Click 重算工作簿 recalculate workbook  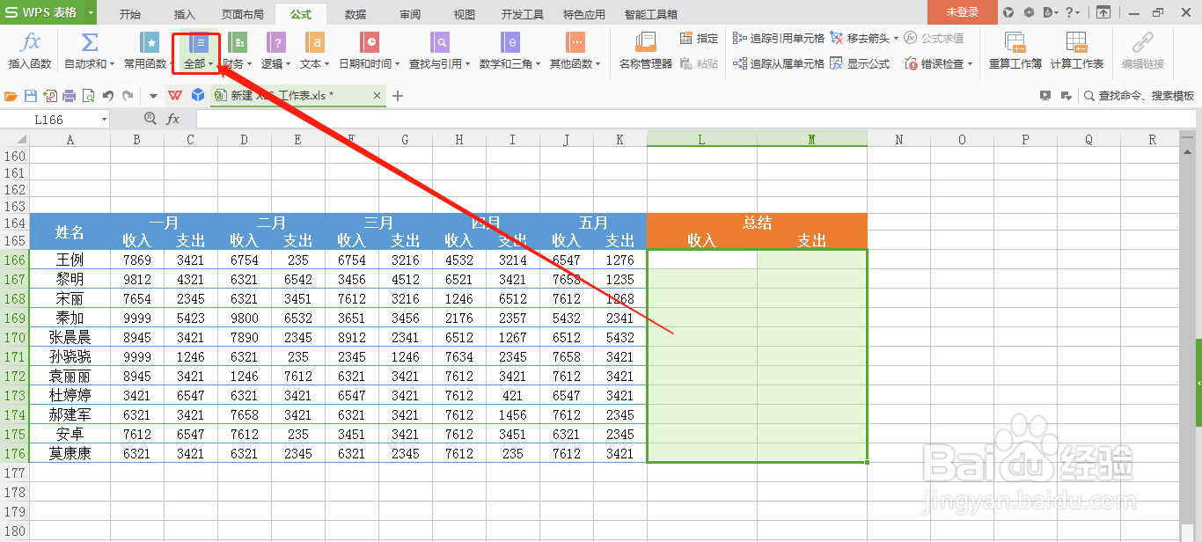click(x=1015, y=51)
